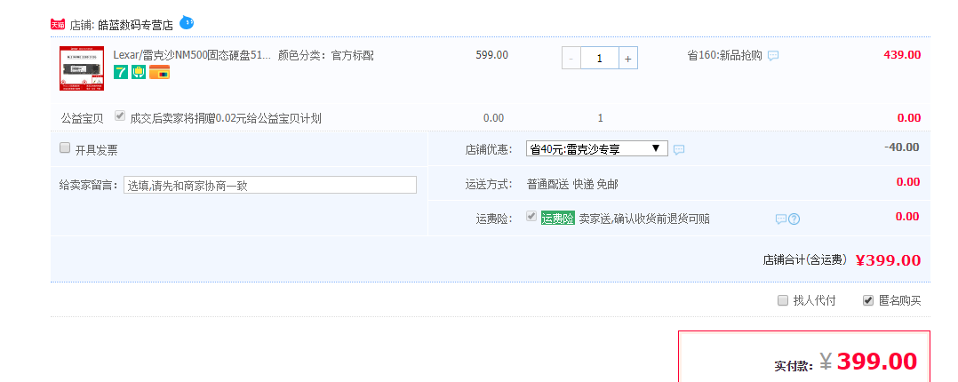Click the message to seller input field

(x=270, y=185)
